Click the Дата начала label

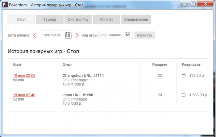click(19, 35)
